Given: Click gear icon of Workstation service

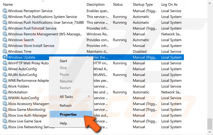Looking at the screenshot, I should (5, 92).
